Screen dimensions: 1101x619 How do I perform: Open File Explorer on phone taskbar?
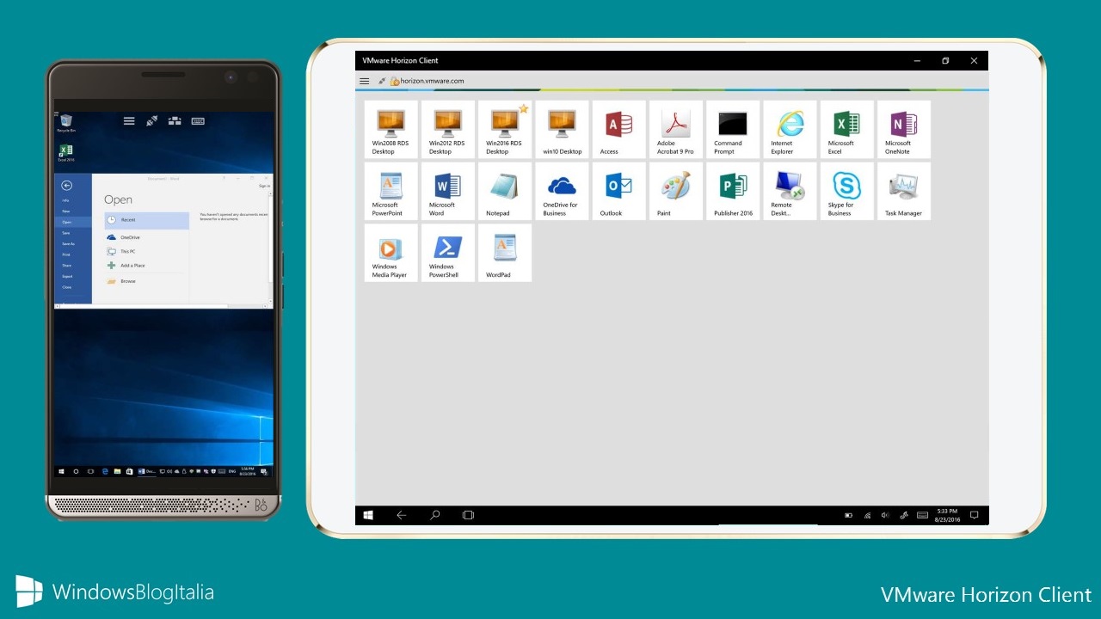pos(117,472)
